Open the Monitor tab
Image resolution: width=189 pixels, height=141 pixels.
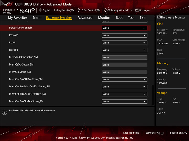click(x=104, y=18)
